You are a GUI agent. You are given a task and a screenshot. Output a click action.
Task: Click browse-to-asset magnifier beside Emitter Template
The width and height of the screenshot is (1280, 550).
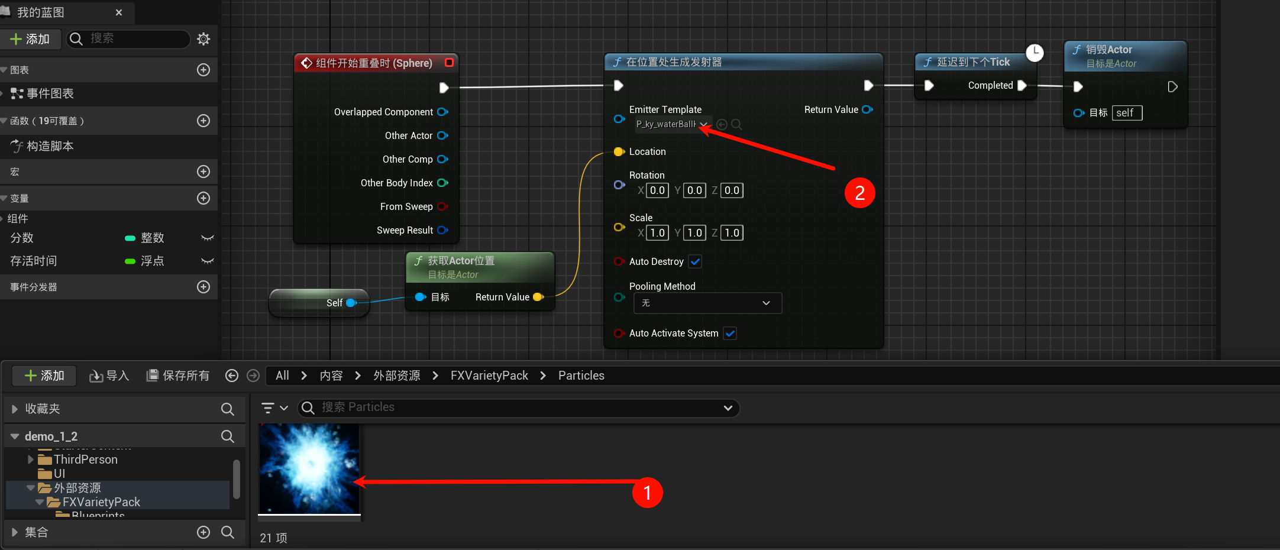point(736,124)
